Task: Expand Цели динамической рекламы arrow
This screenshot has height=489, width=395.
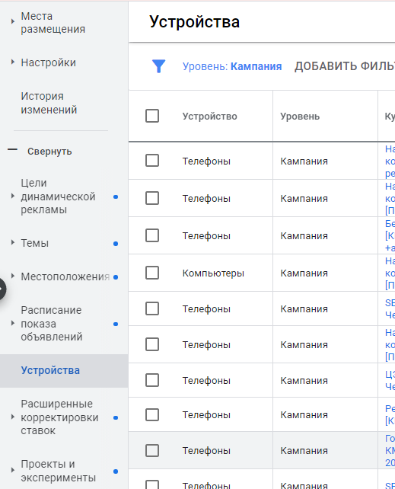Action: tap(12, 197)
